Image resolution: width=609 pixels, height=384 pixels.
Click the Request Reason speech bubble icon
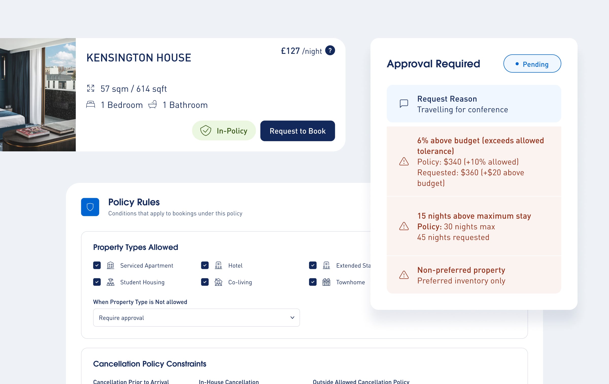coord(404,104)
